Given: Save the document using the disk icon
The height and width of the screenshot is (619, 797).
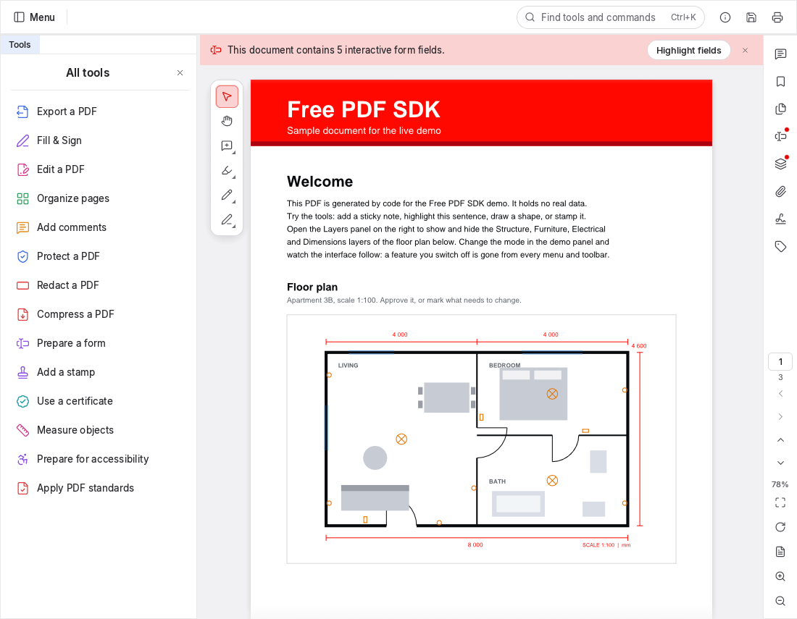Looking at the screenshot, I should click(751, 17).
